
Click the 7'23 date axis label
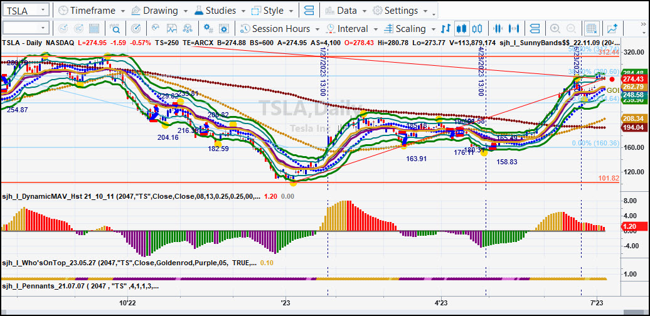coord(597,303)
